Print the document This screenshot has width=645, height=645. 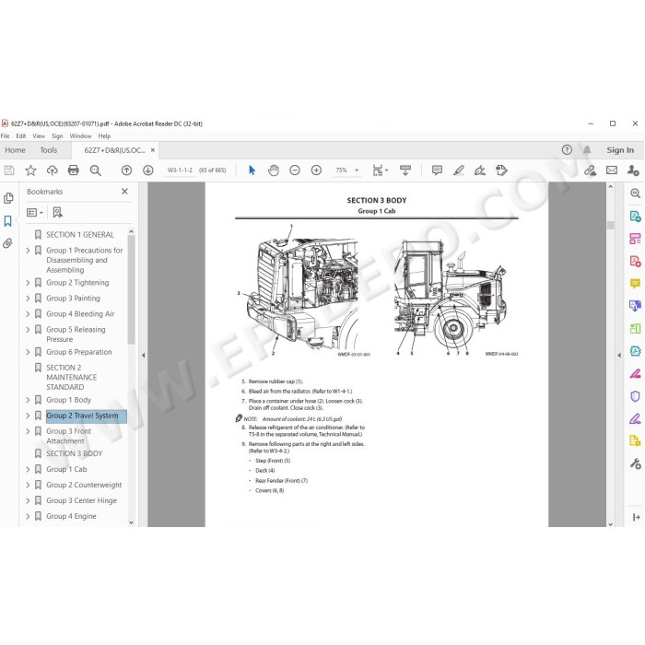coord(73,170)
